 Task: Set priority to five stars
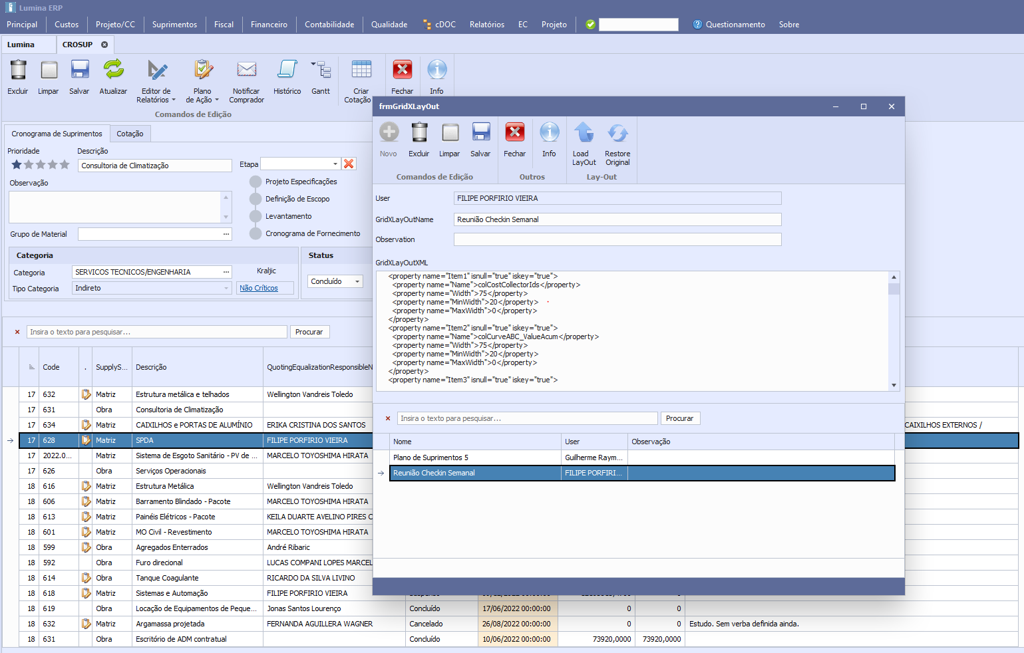[65, 165]
